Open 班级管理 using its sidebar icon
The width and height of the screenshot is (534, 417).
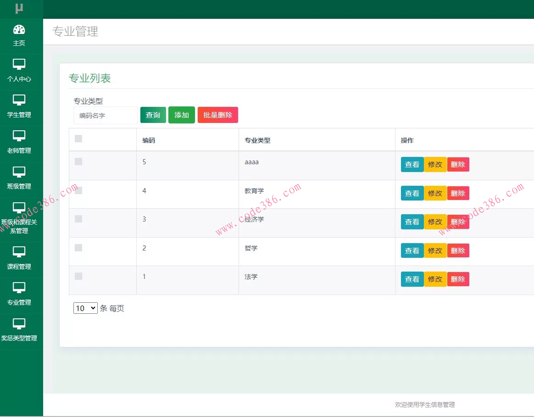point(19,172)
